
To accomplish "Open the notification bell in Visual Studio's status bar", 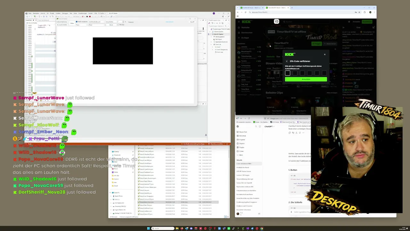I will (227, 144).
